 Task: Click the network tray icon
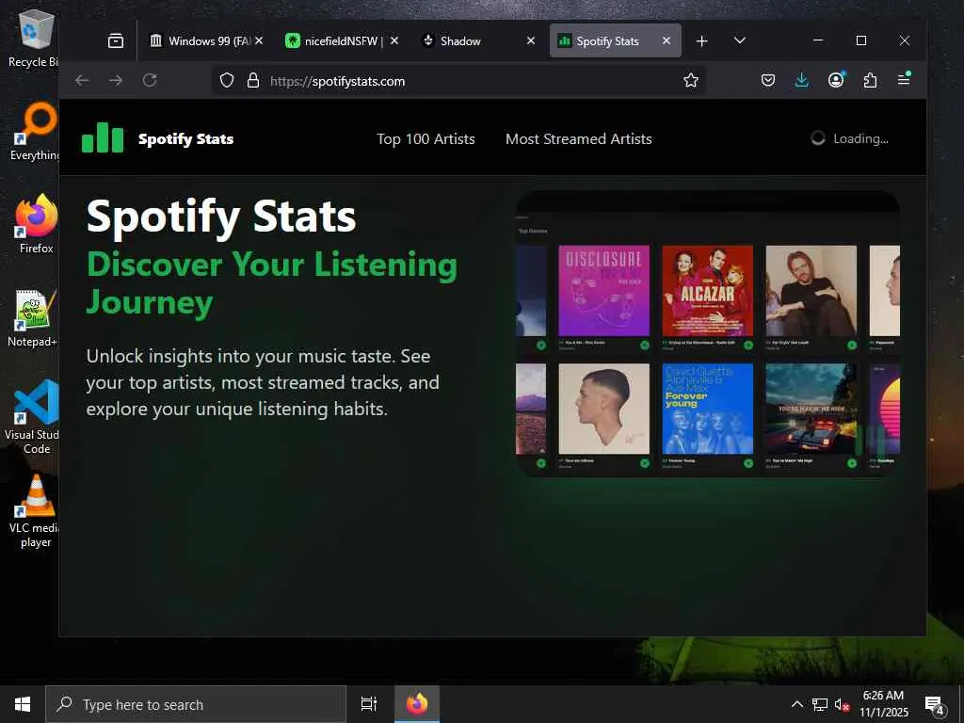[x=820, y=704]
